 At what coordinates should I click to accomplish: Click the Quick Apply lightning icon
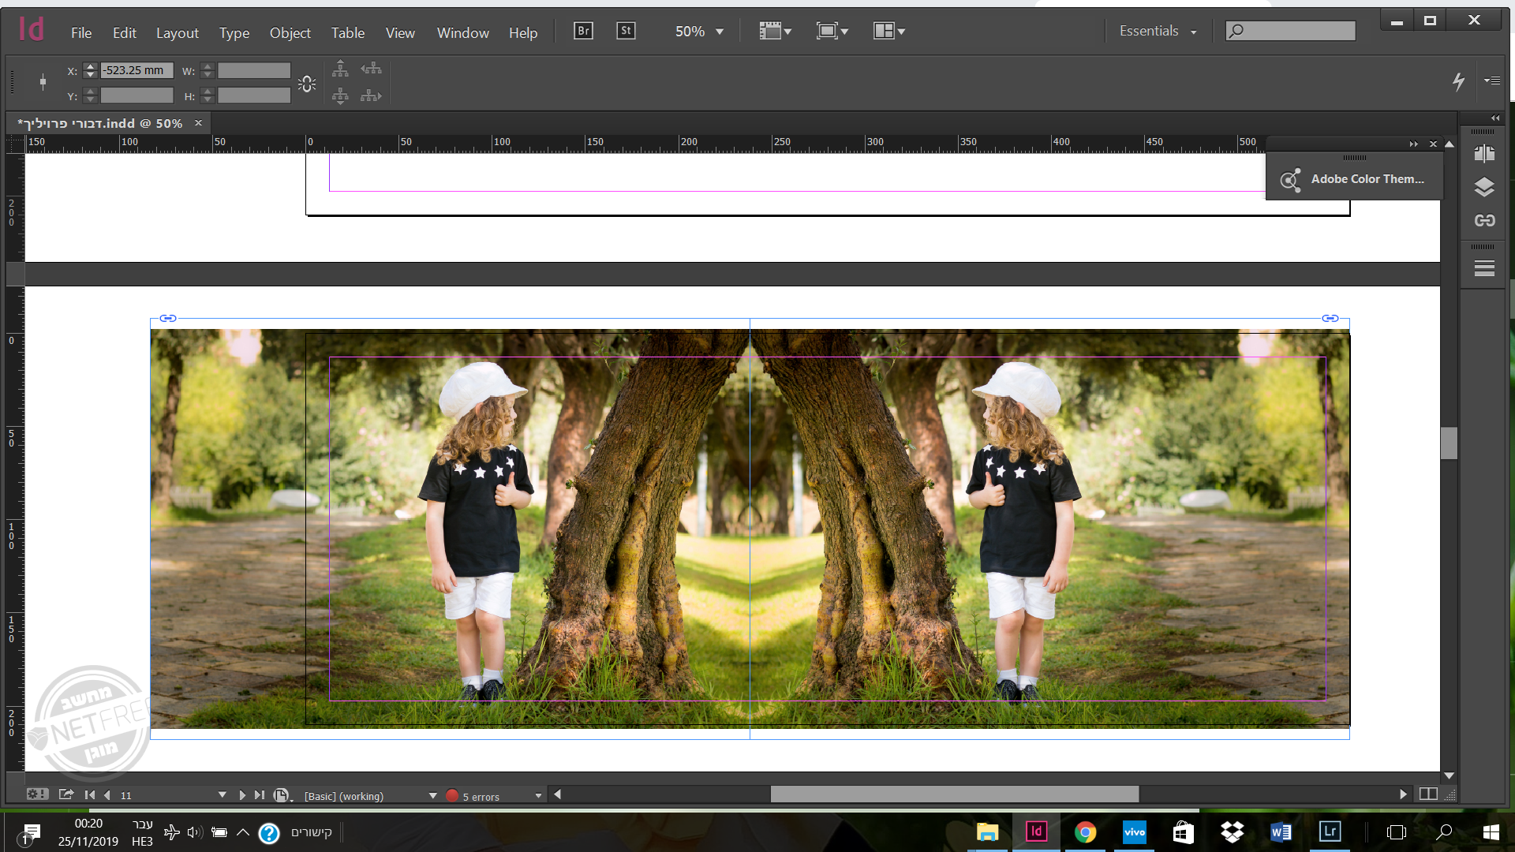(x=1458, y=80)
